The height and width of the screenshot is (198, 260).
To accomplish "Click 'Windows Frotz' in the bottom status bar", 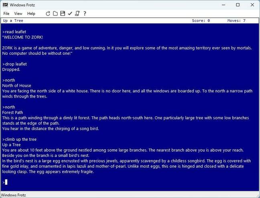I will pyautogui.click(x=13, y=195).
